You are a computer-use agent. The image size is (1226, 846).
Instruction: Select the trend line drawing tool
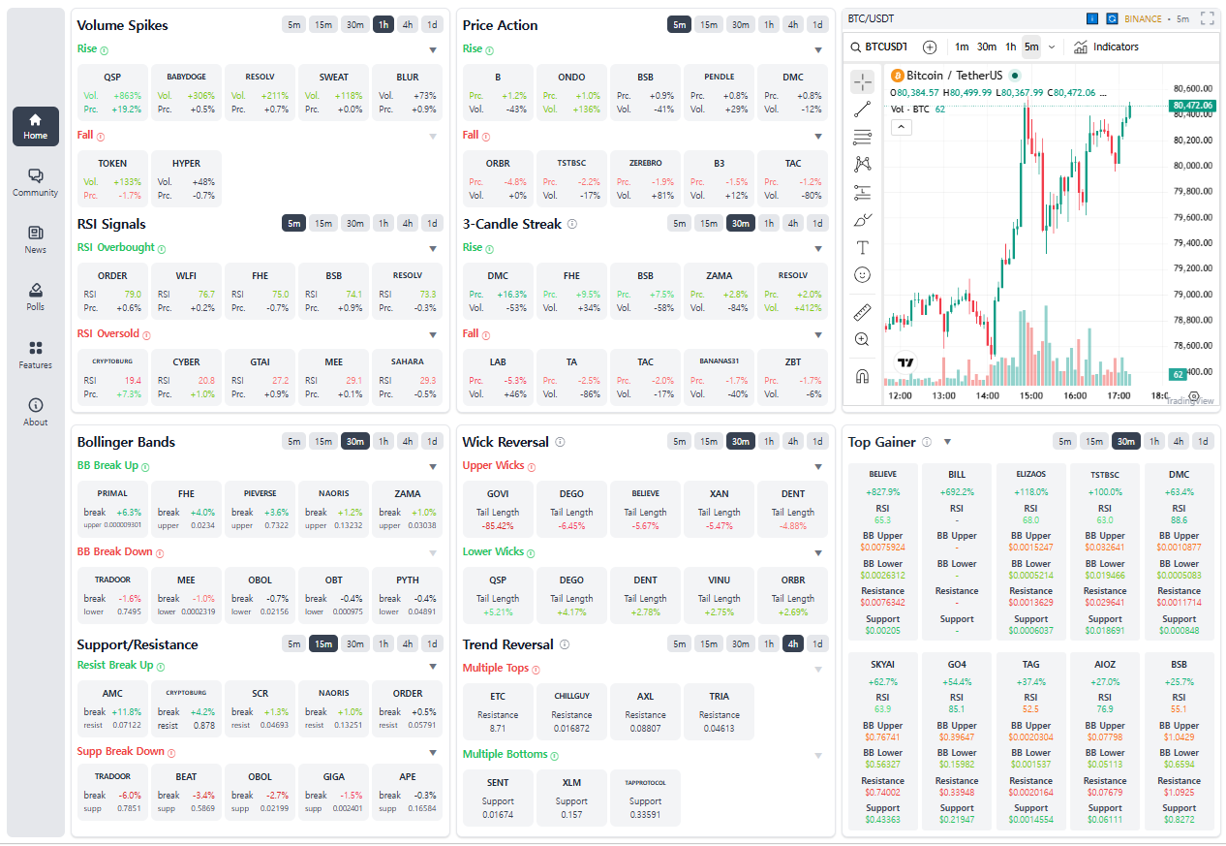click(862, 110)
